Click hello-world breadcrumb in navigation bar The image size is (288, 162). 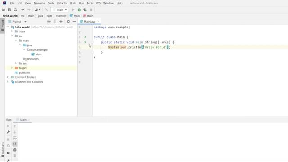point(10,16)
